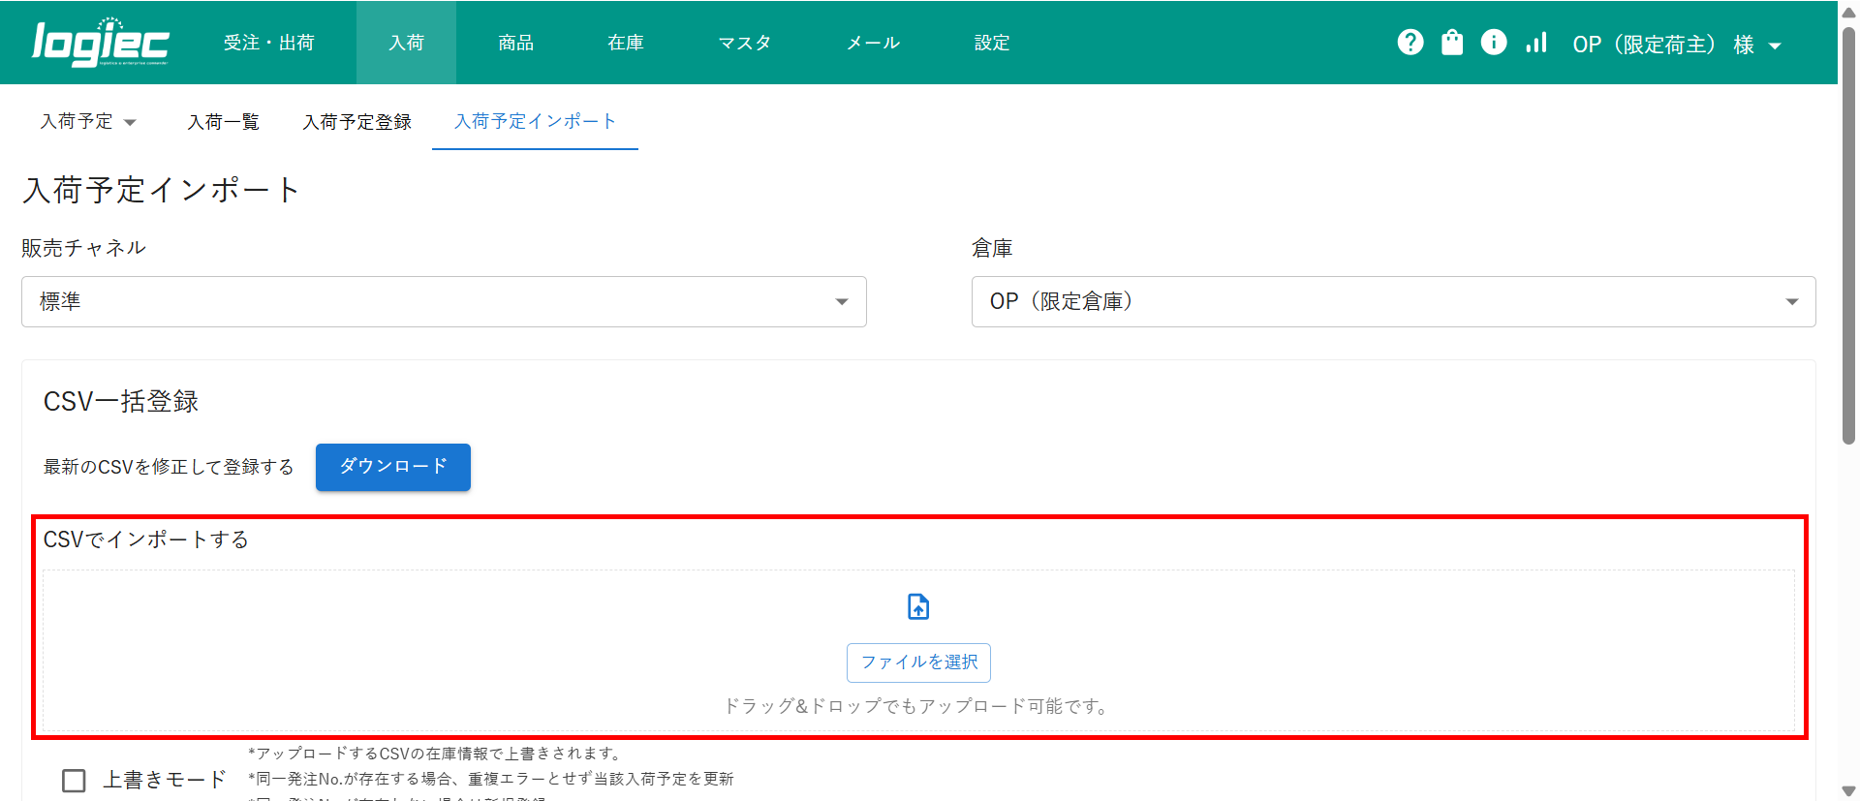Switch to the 入荷予定登録 tab

[356, 122]
